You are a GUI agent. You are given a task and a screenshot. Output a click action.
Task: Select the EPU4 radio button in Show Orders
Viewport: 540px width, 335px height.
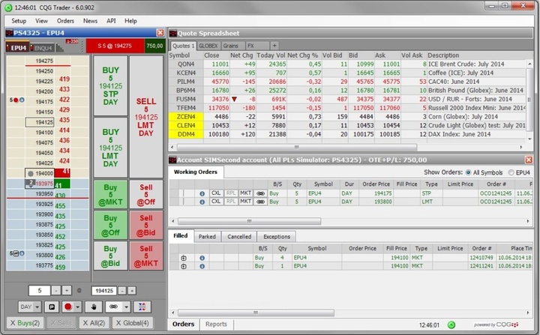511,172
